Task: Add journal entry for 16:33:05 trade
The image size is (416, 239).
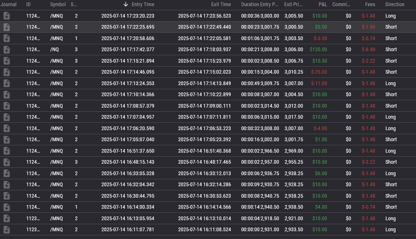Action: pyautogui.click(x=7, y=174)
